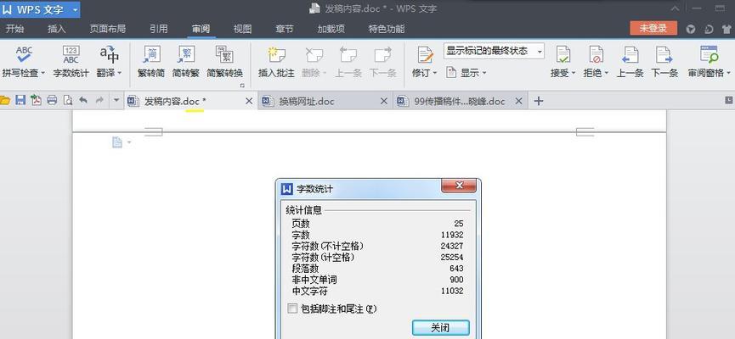Expand the 审阅窗格 dropdown arrow
735x339 pixels.
click(x=728, y=73)
